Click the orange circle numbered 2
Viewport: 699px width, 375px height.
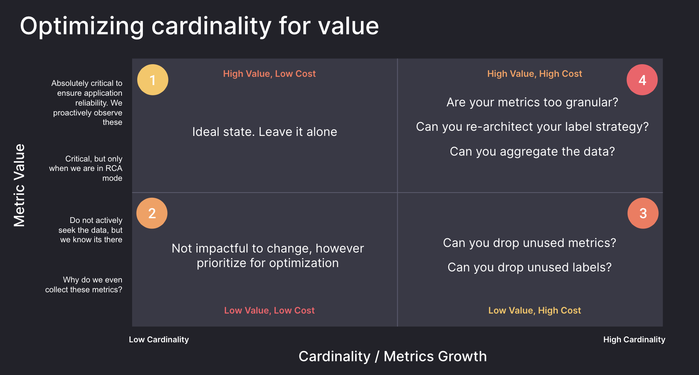152,213
